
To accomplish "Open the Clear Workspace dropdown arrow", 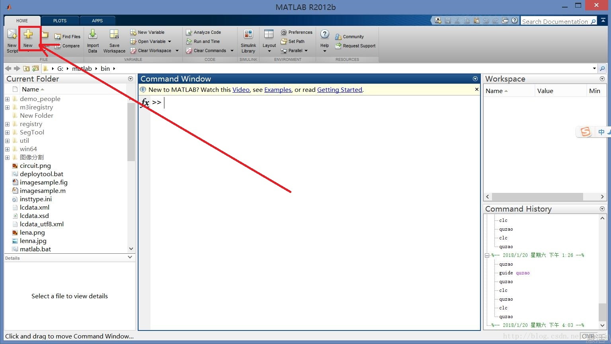I will point(177,51).
